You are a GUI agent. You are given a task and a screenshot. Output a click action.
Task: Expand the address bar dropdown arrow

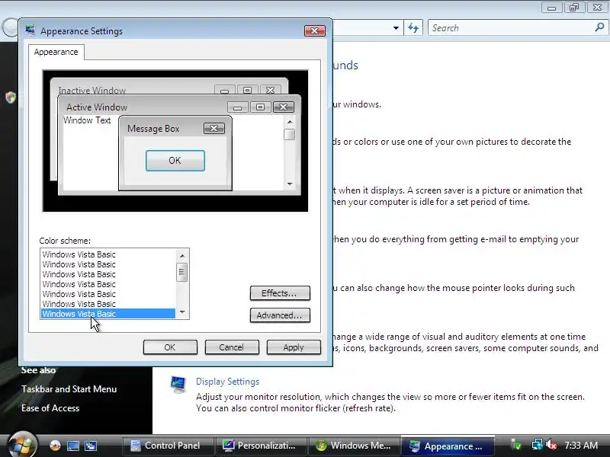tap(396, 28)
